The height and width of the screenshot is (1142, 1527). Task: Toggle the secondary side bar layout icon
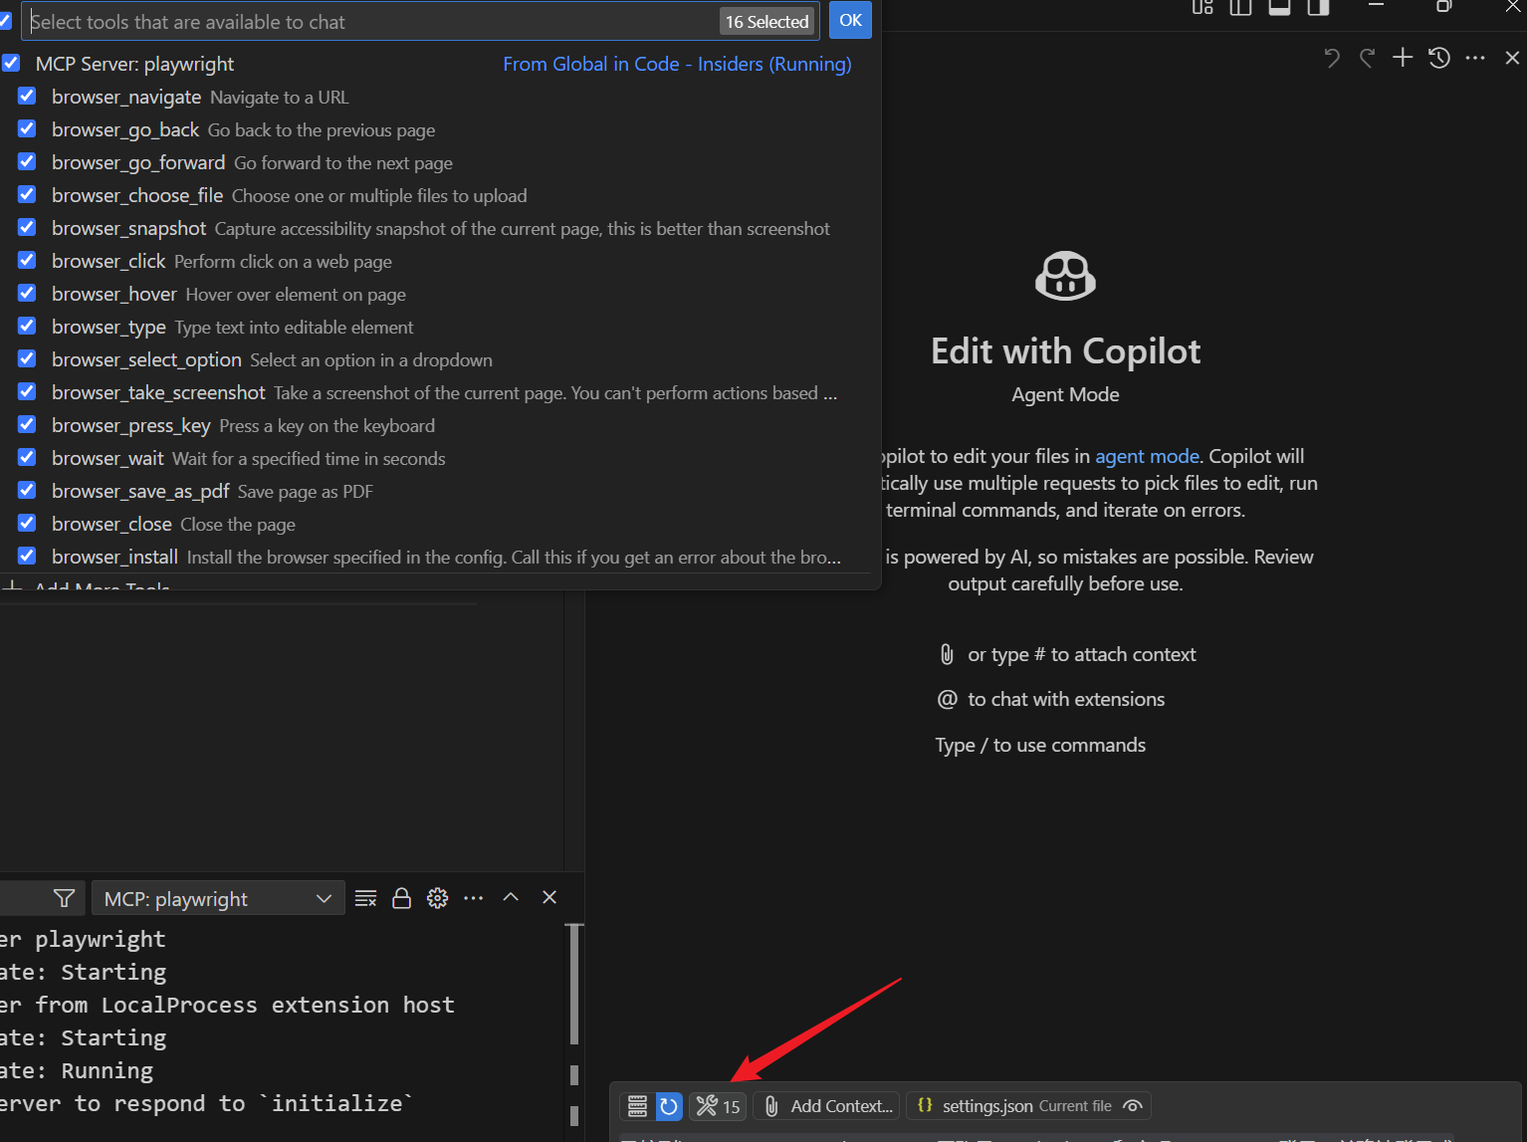[x=1319, y=7]
